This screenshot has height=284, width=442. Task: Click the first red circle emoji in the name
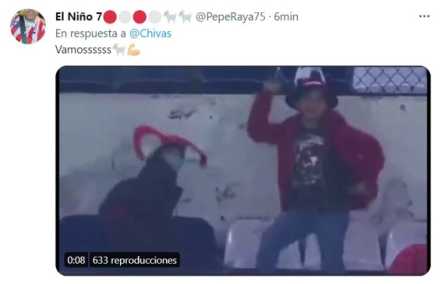[110, 17]
